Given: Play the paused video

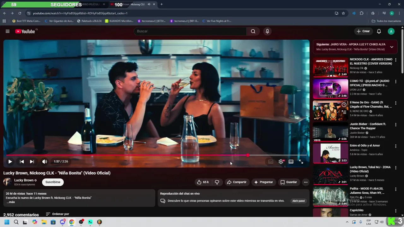Looking at the screenshot, I should tap(10, 161).
